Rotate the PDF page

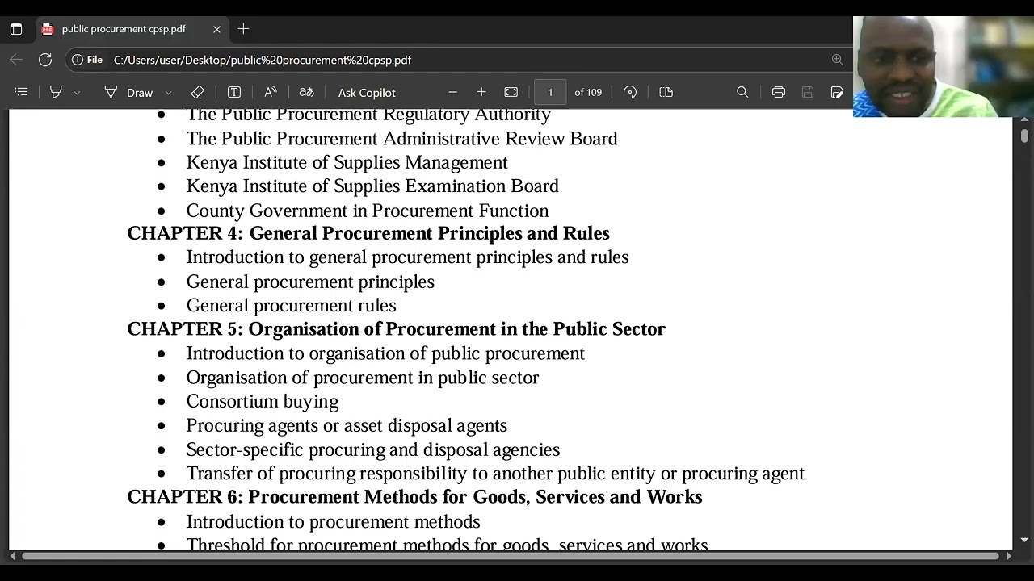pyautogui.click(x=630, y=92)
